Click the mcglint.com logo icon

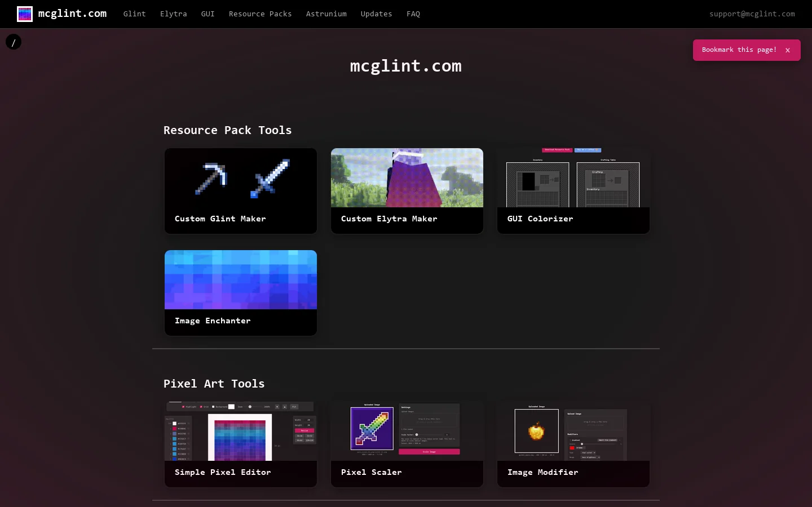coord(25,14)
